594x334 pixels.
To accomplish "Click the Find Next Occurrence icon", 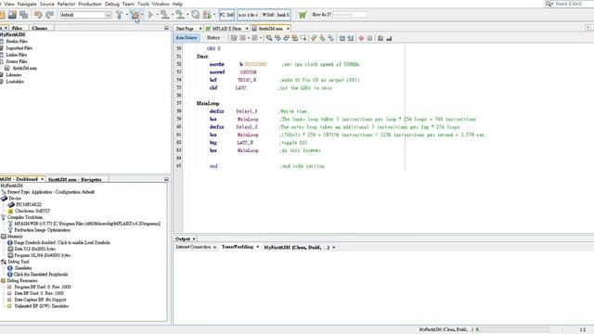I will (286, 38).
